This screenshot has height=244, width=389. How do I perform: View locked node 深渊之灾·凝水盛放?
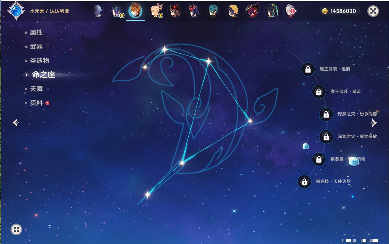click(326, 137)
